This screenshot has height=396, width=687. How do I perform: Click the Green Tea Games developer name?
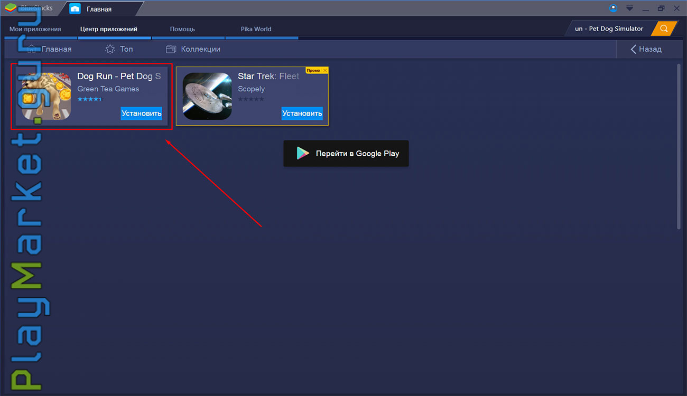(108, 89)
